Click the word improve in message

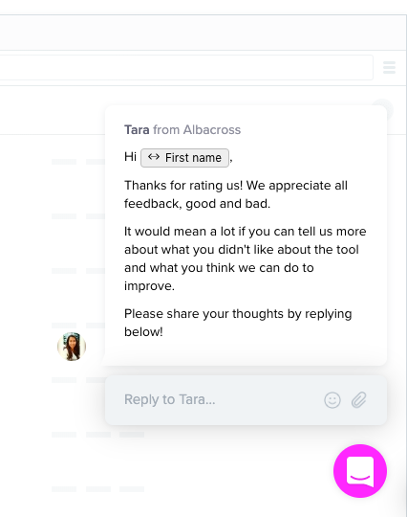(x=148, y=286)
